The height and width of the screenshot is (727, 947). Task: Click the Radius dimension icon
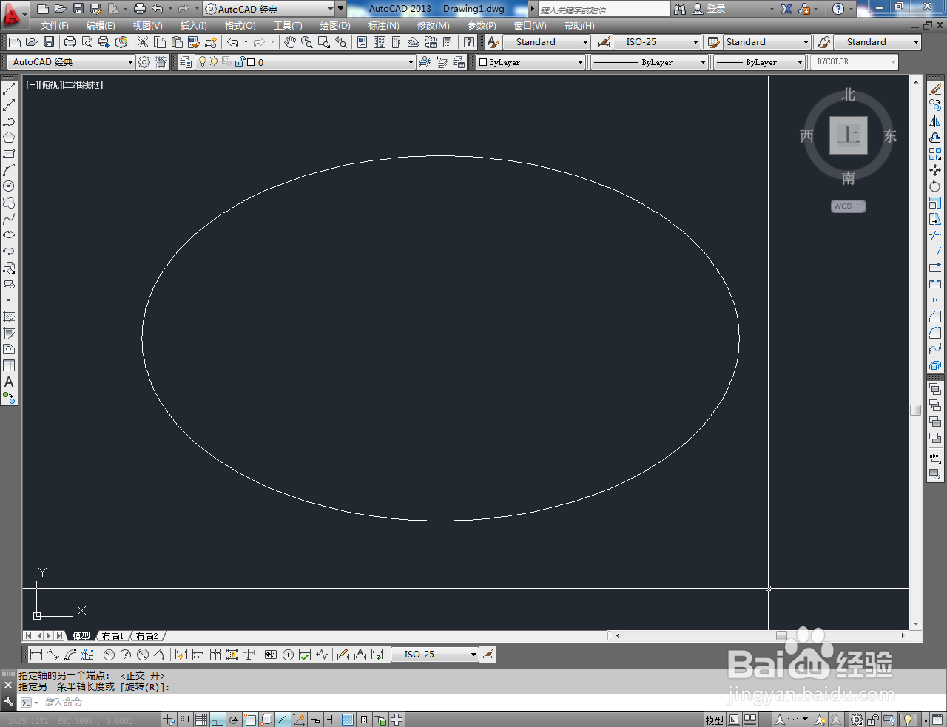click(x=109, y=655)
